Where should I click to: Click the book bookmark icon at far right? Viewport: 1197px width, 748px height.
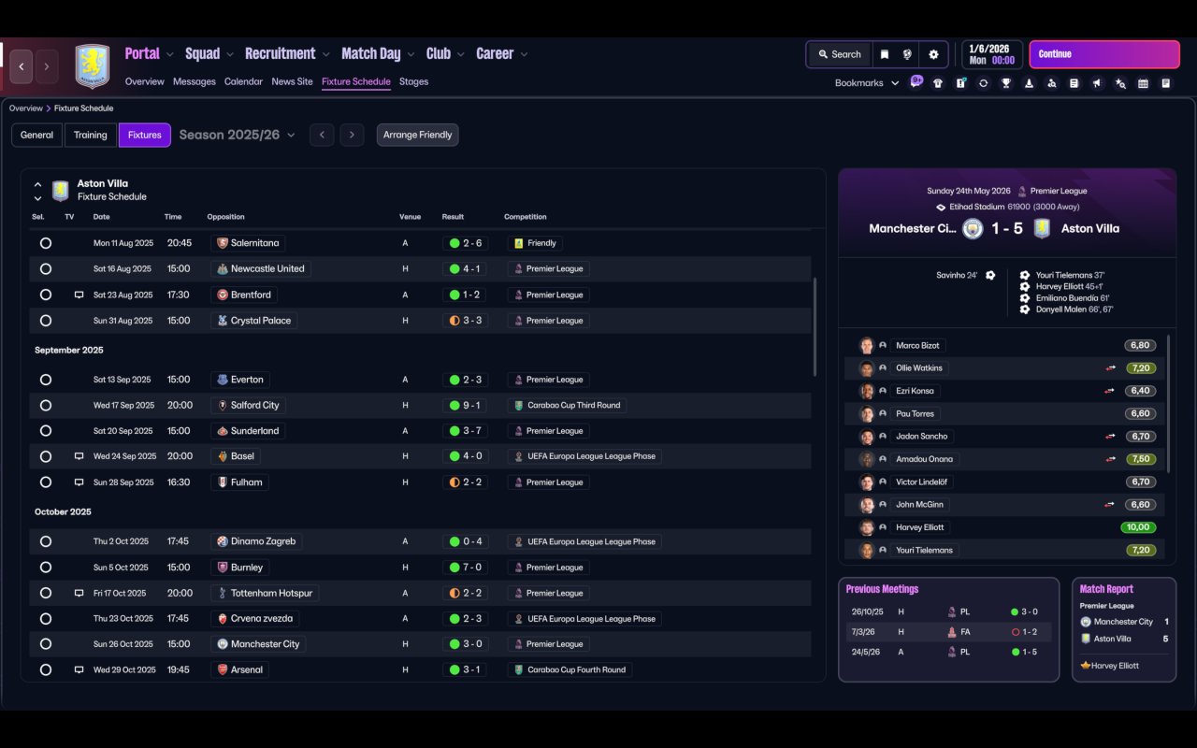click(x=1166, y=83)
